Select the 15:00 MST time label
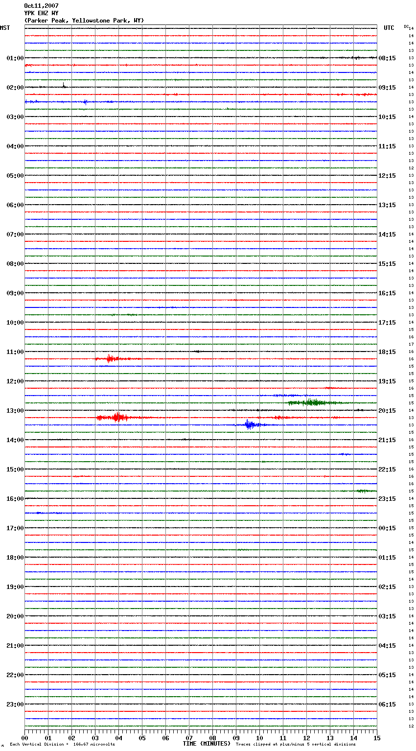Image resolution: width=416 pixels, height=751 pixels. point(15,469)
